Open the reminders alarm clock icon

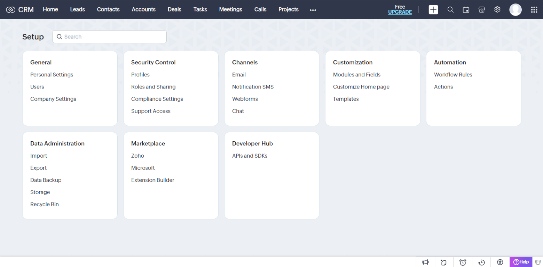(x=463, y=262)
